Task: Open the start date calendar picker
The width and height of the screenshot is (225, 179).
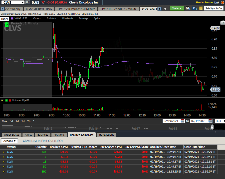Action: pyautogui.click(x=183, y=121)
